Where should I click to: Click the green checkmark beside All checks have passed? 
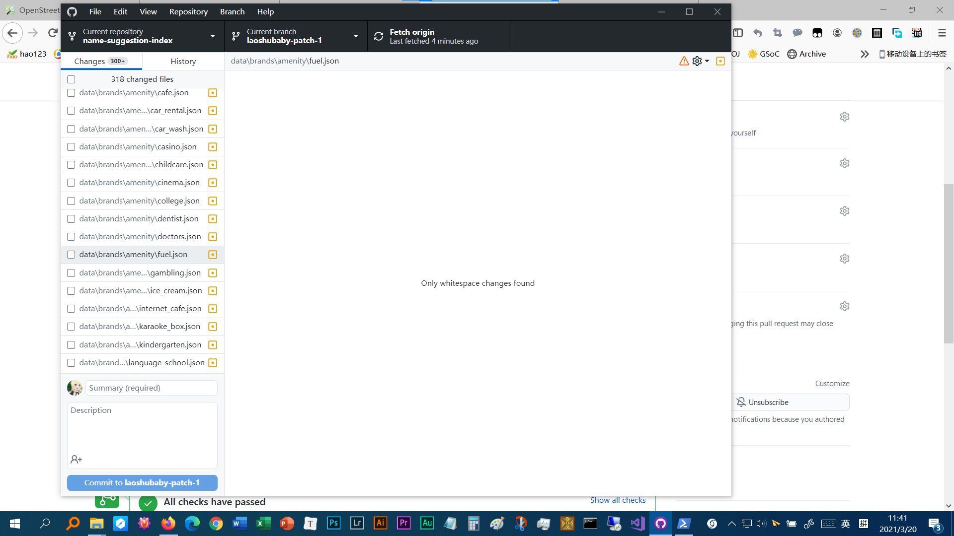pos(148,503)
